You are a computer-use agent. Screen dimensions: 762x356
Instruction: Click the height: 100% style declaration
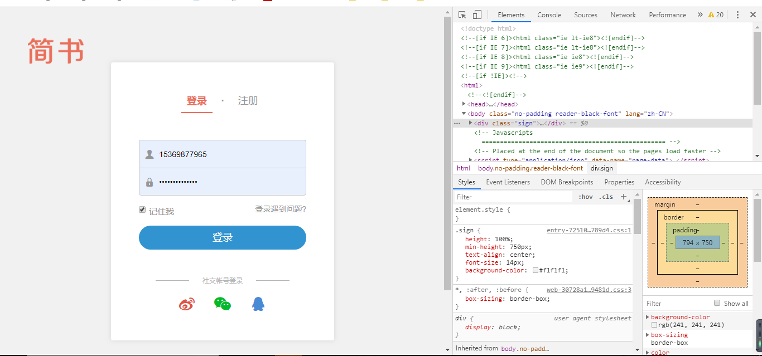[489, 239]
